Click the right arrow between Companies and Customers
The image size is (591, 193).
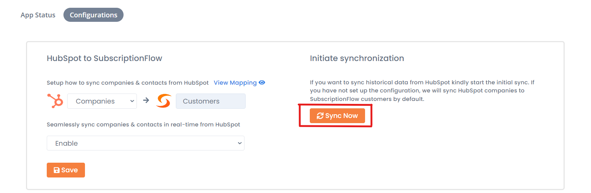click(146, 100)
